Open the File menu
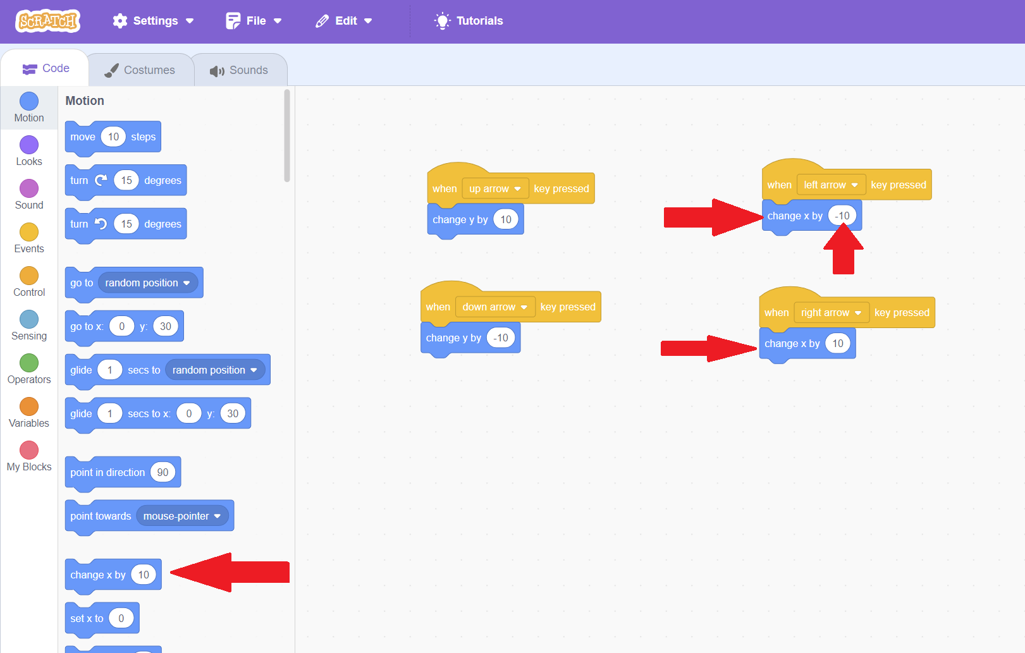 (x=254, y=21)
